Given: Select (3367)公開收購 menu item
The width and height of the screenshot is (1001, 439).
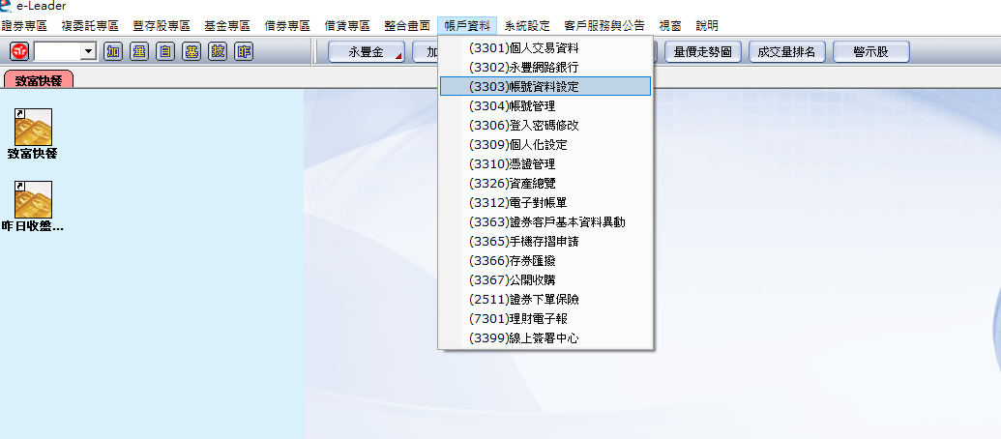Looking at the screenshot, I should point(545,279).
